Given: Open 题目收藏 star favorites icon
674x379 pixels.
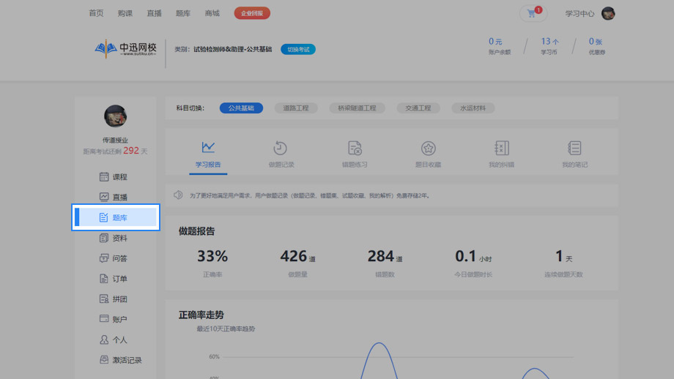Looking at the screenshot, I should point(428,149).
